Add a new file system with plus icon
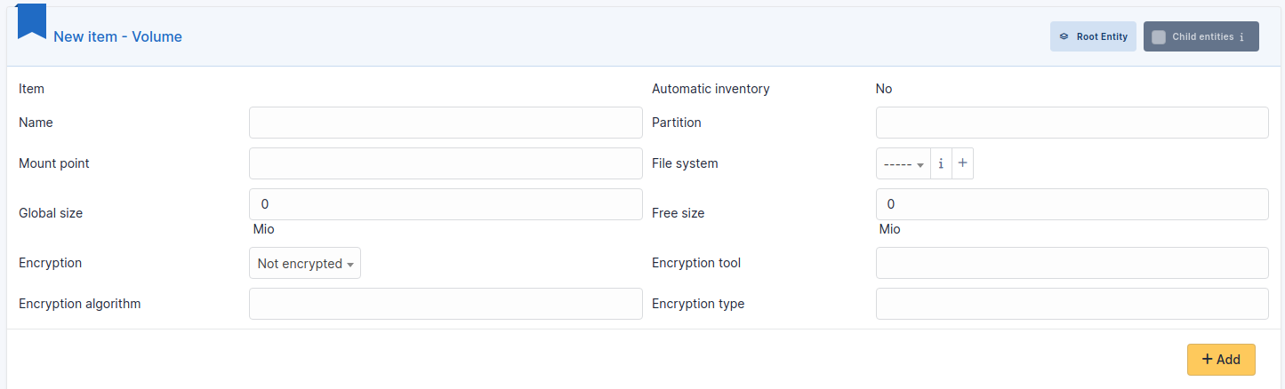The width and height of the screenshot is (1285, 389). [x=962, y=163]
